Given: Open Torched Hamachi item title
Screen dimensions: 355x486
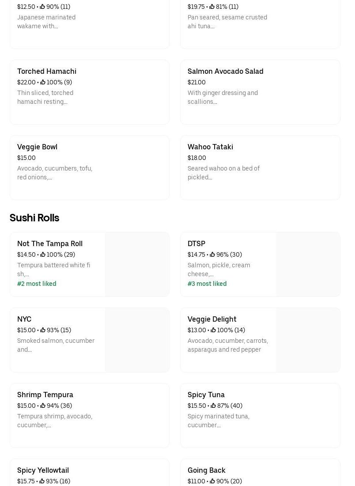Looking at the screenshot, I should click(47, 71).
